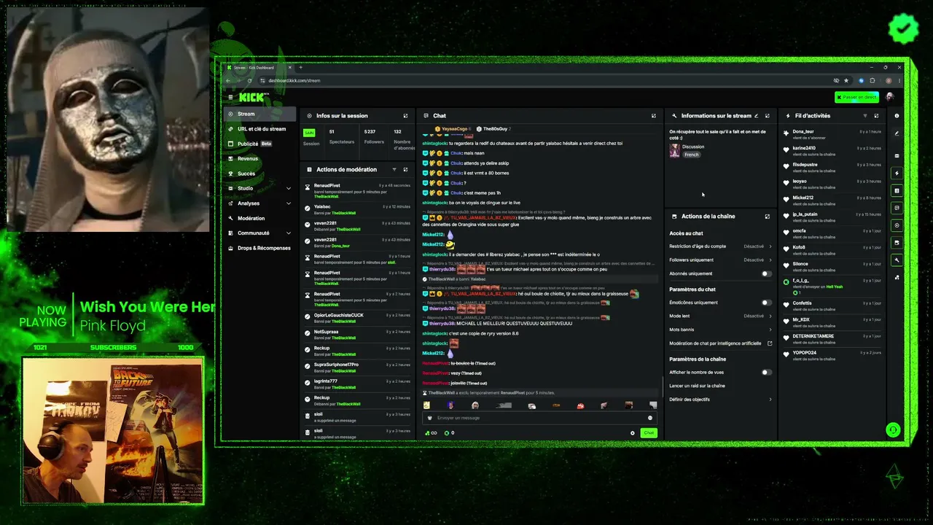Open Revenus page
Viewport: 933px width, 525px height.
259,158
